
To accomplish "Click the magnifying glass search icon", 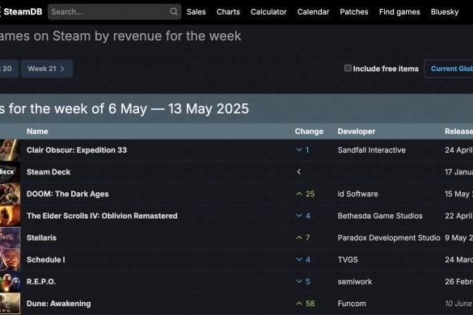I will pyautogui.click(x=174, y=11).
